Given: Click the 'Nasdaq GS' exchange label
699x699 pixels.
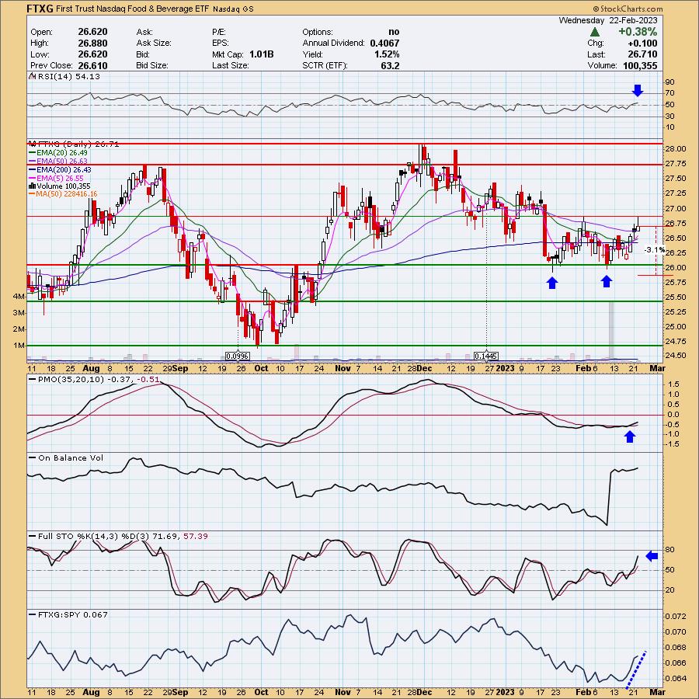Looking at the screenshot, I should click(x=233, y=9).
